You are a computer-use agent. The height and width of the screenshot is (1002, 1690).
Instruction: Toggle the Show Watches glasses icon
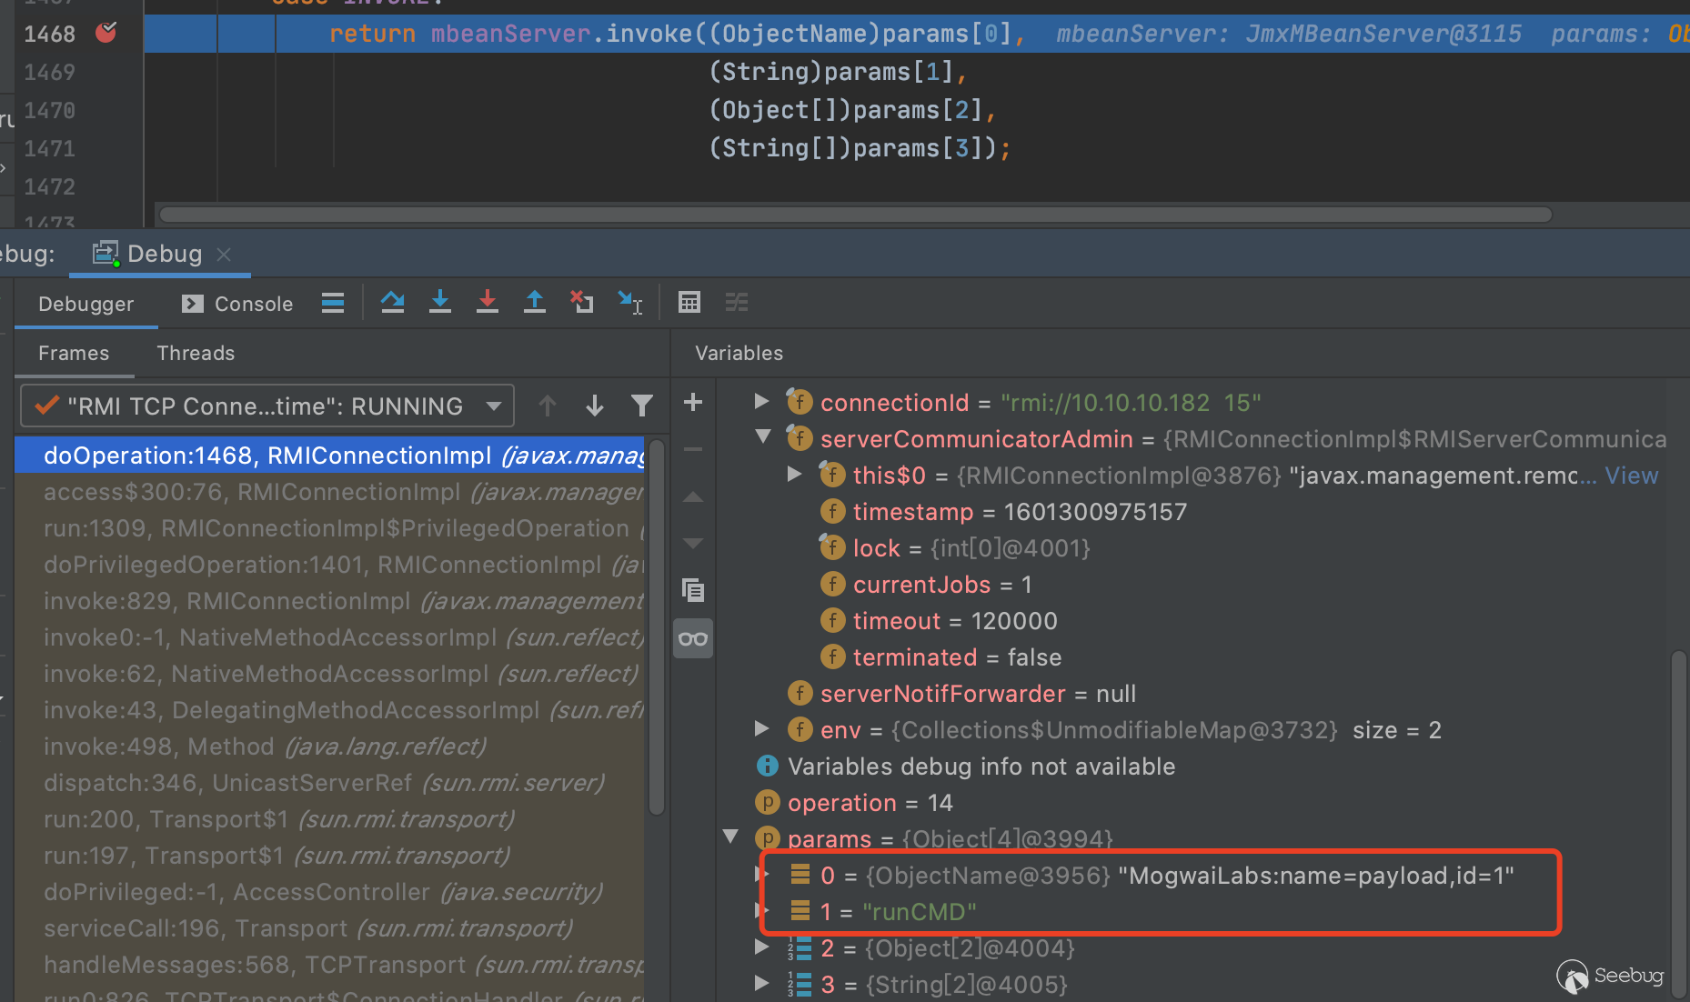[x=693, y=639]
